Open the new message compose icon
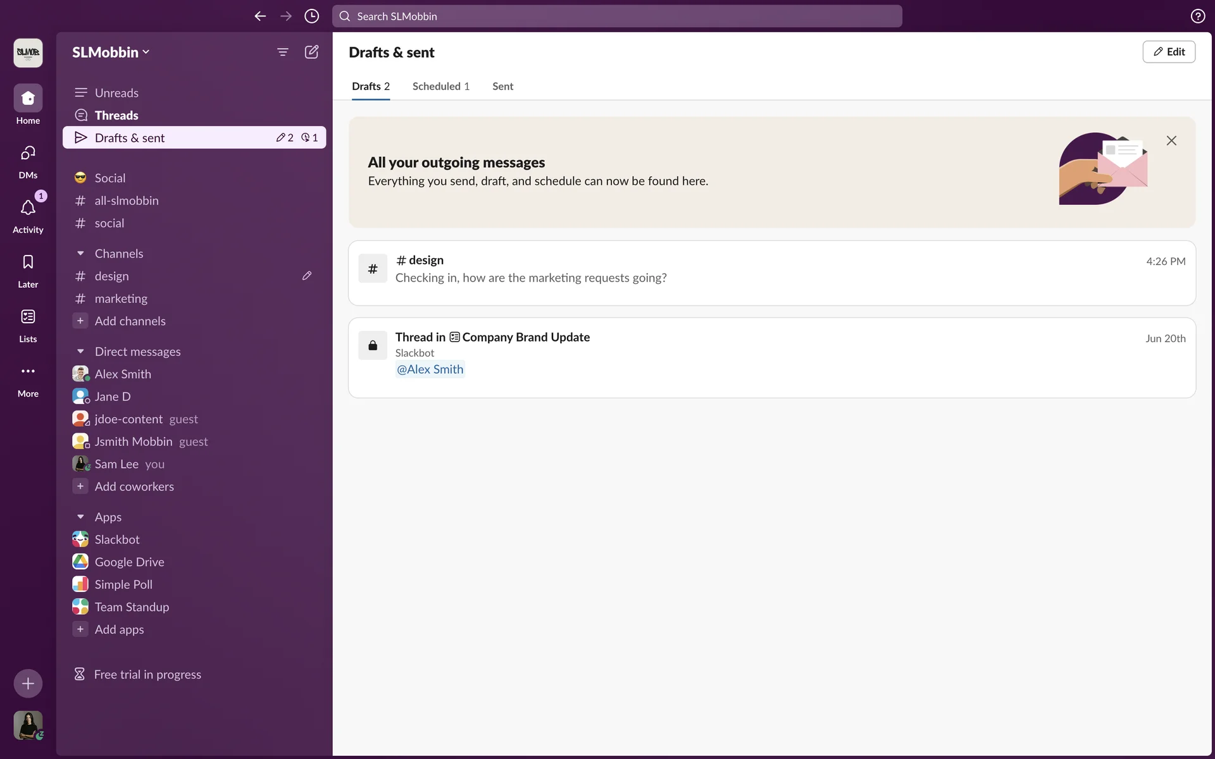1215x759 pixels. (311, 52)
